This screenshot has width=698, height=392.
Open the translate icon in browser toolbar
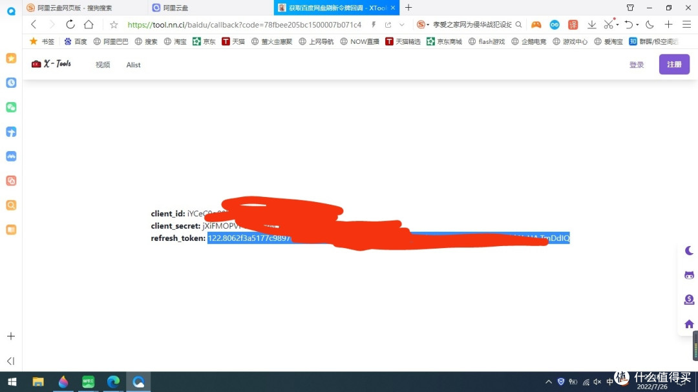click(x=573, y=25)
